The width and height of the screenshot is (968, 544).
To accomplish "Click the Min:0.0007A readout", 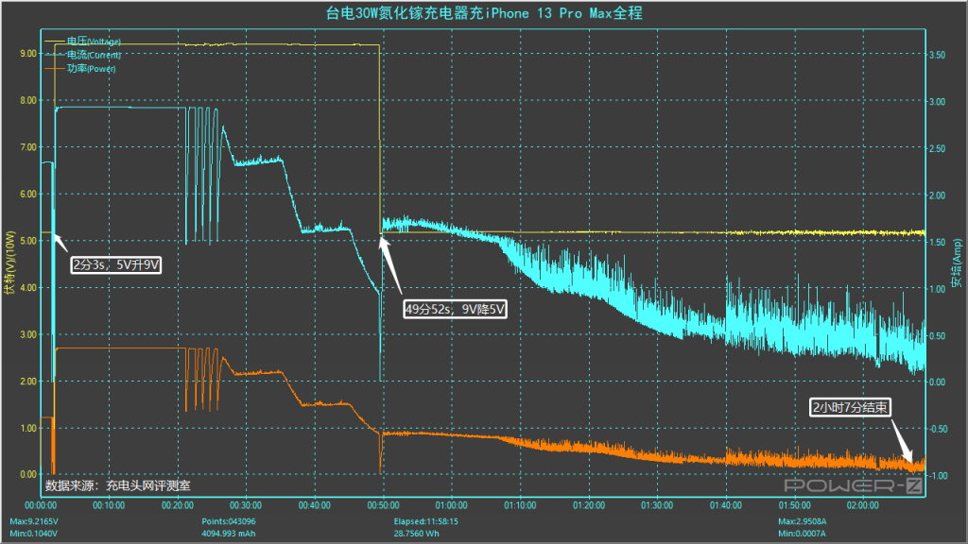I will click(x=802, y=534).
